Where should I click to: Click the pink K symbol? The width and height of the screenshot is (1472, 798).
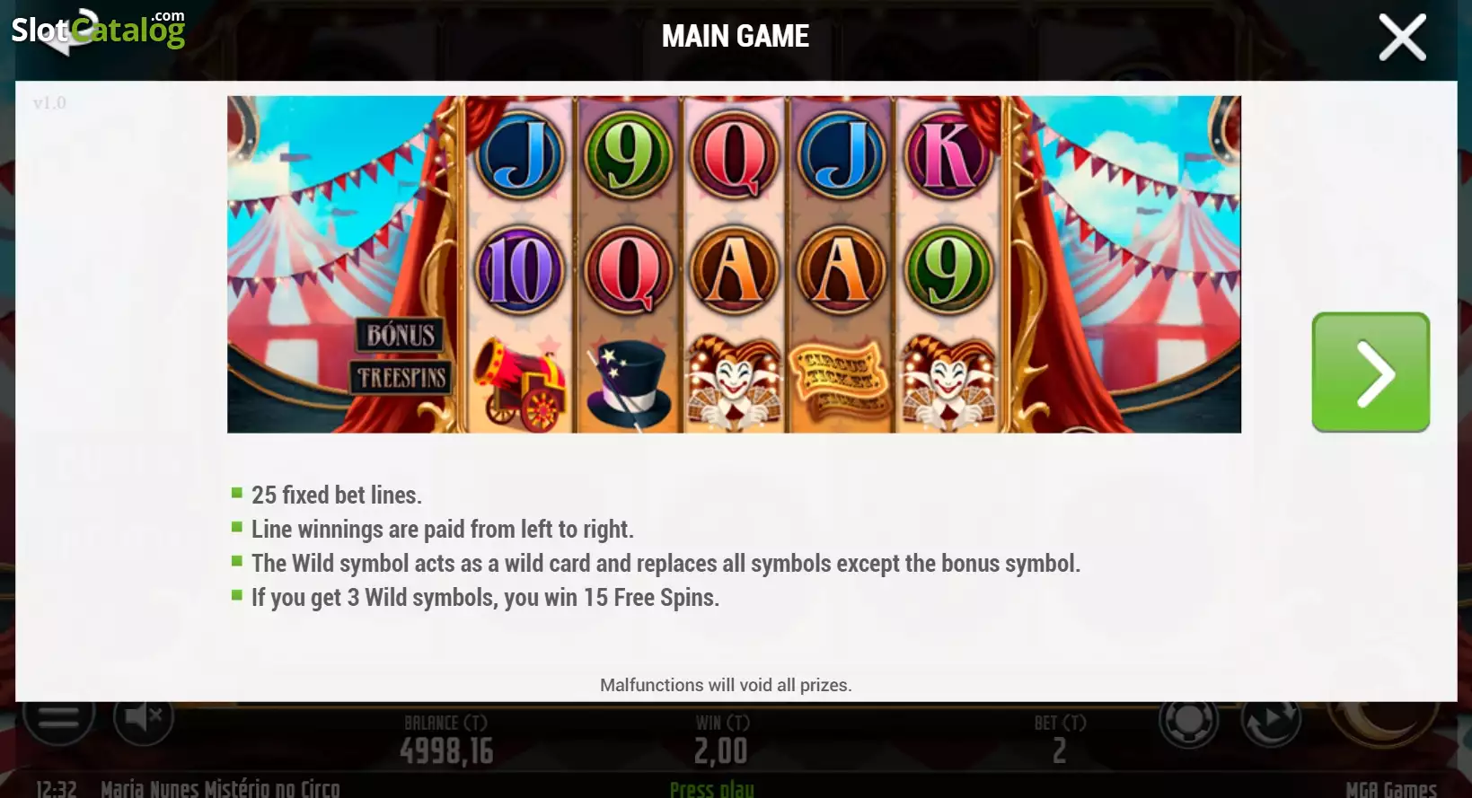(x=948, y=155)
